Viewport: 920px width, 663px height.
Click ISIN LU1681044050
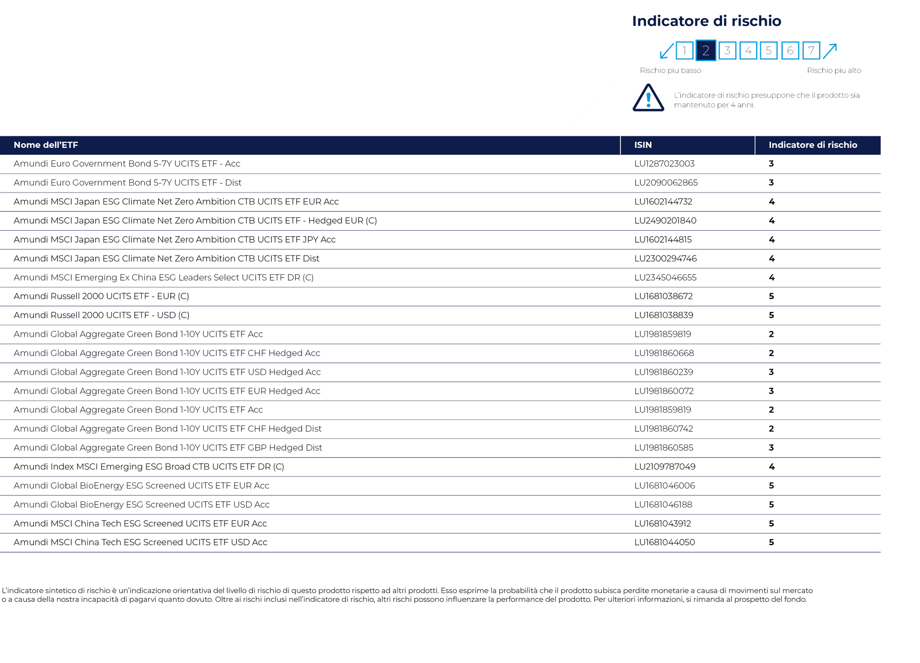coord(664,542)
